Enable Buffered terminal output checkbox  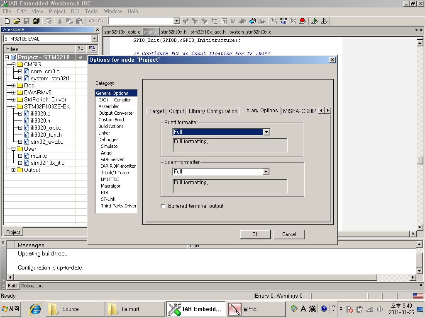coord(163,206)
